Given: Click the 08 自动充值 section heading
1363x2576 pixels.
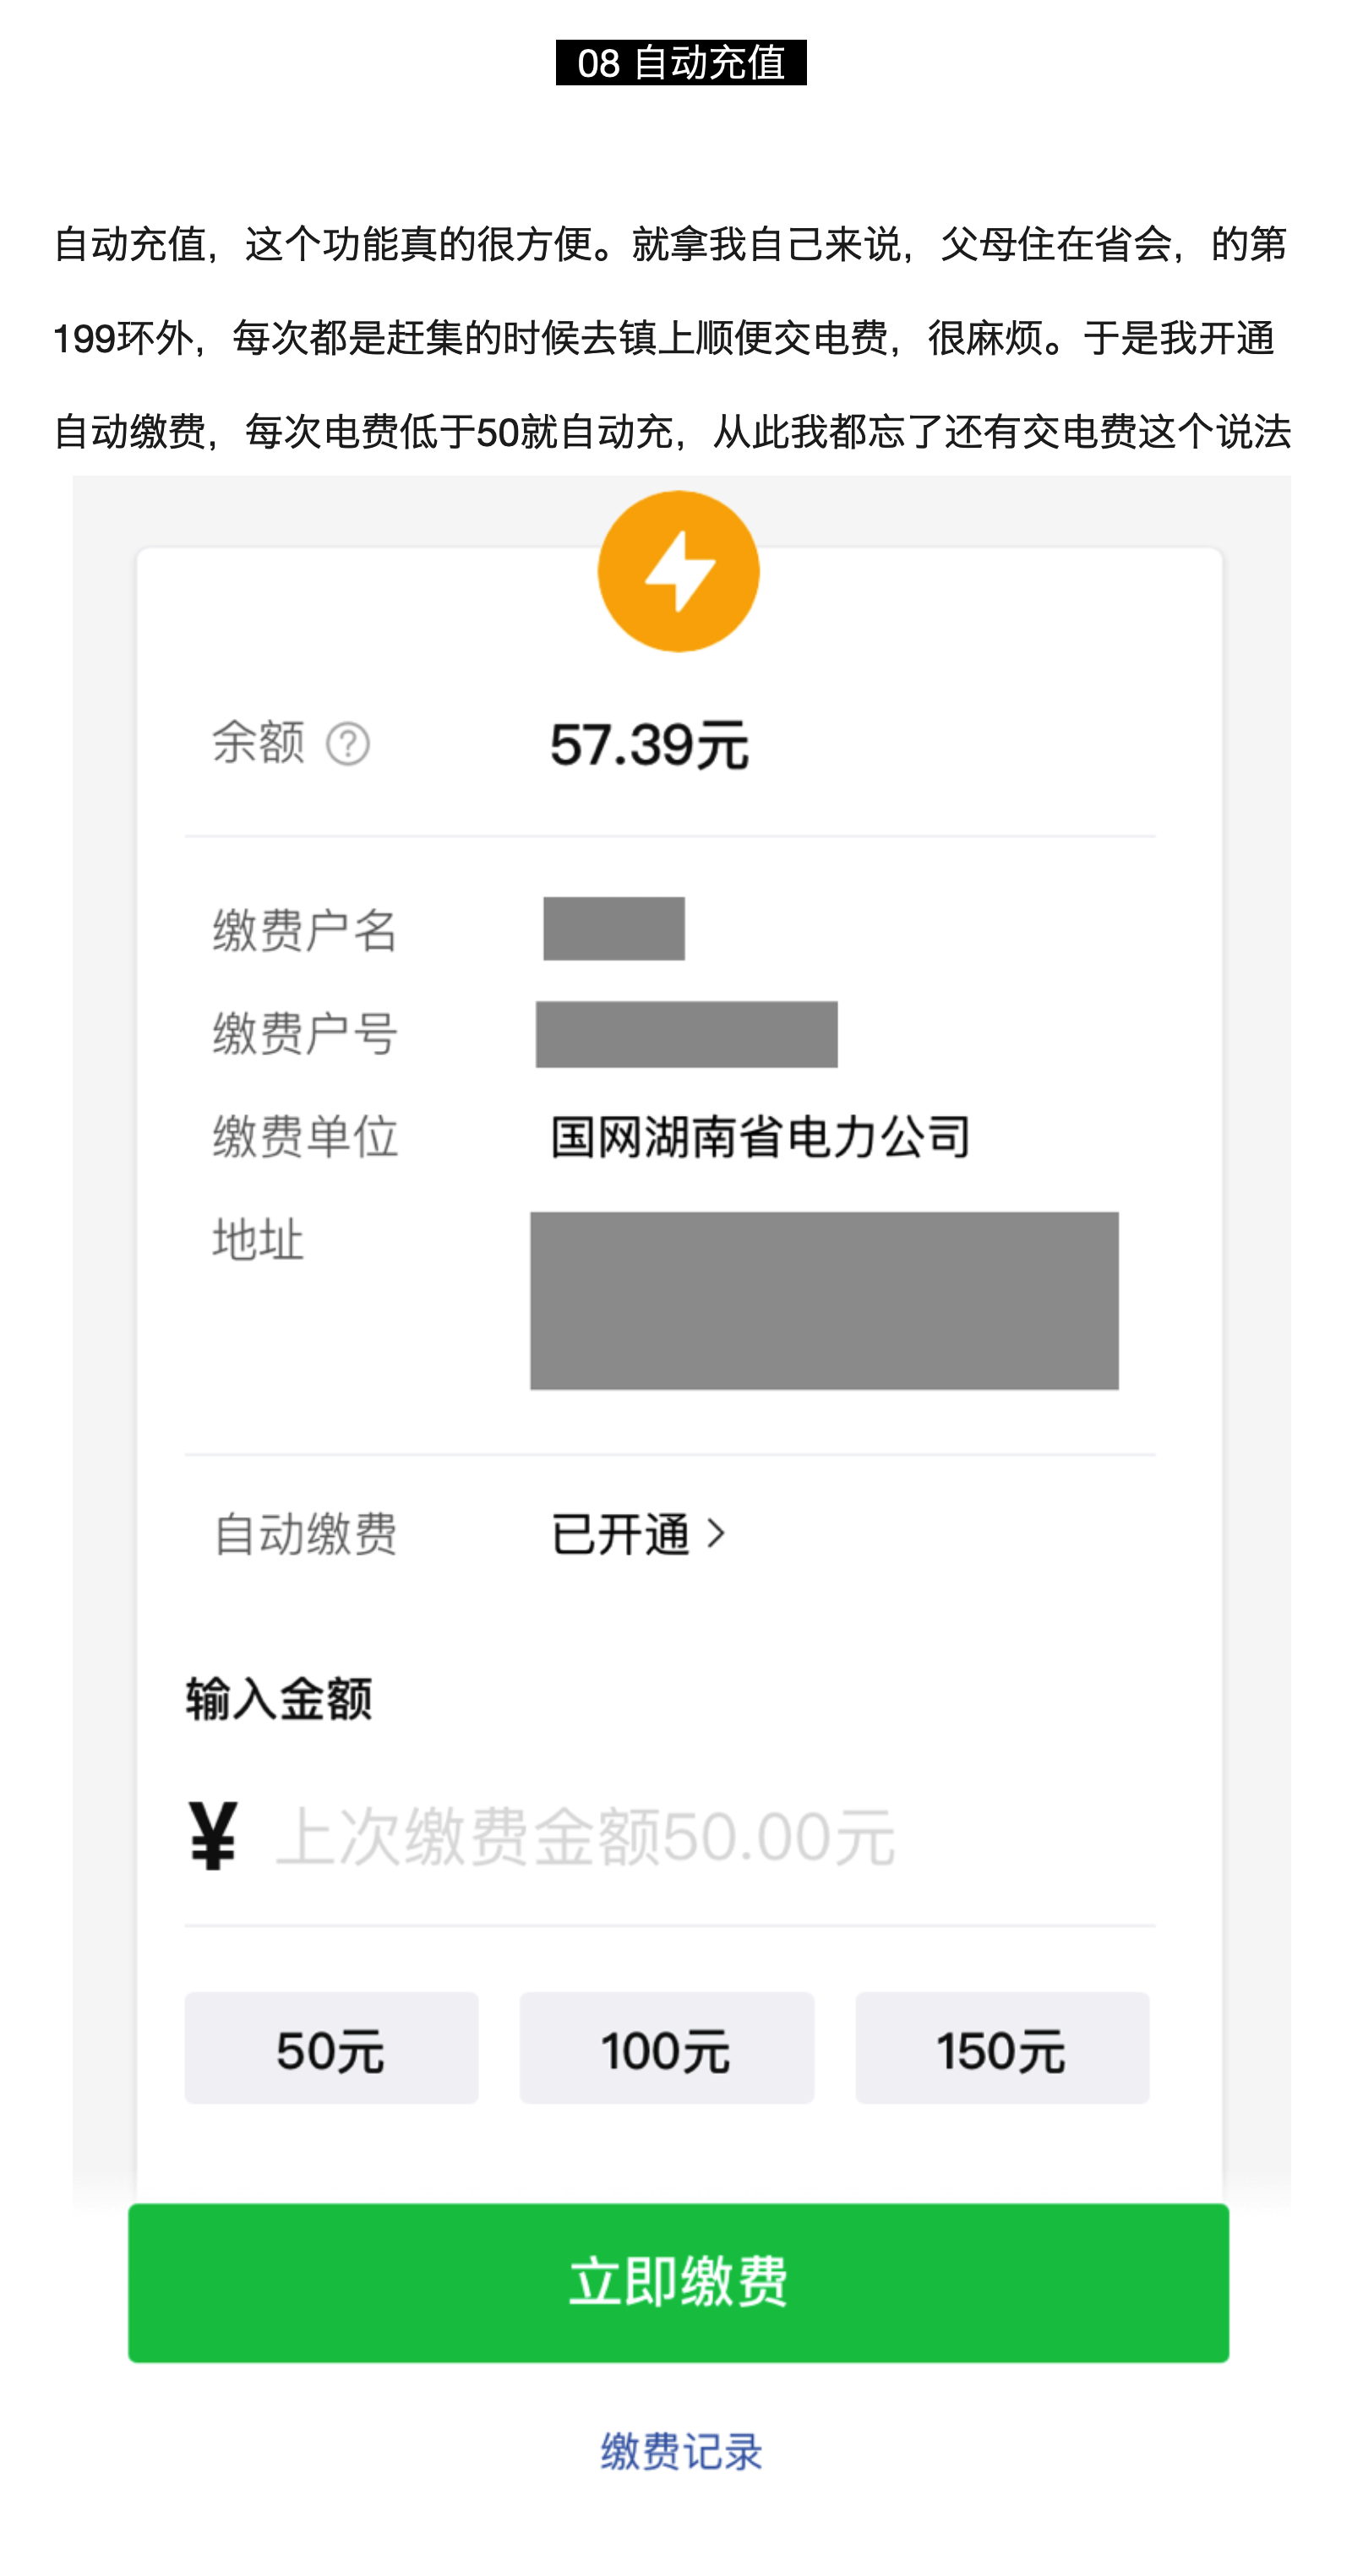Looking at the screenshot, I should pos(681,63).
